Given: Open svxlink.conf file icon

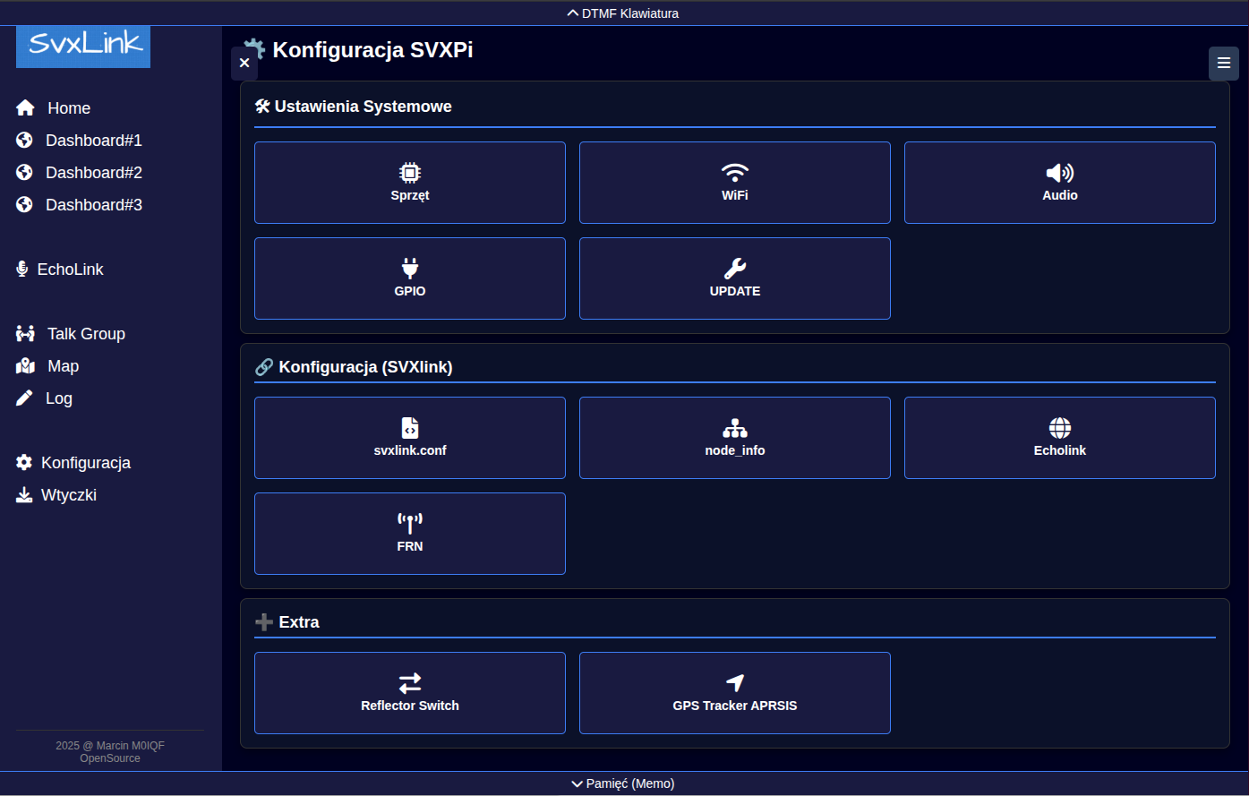Looking at the screenshot, I should click(x=410, y=428).
